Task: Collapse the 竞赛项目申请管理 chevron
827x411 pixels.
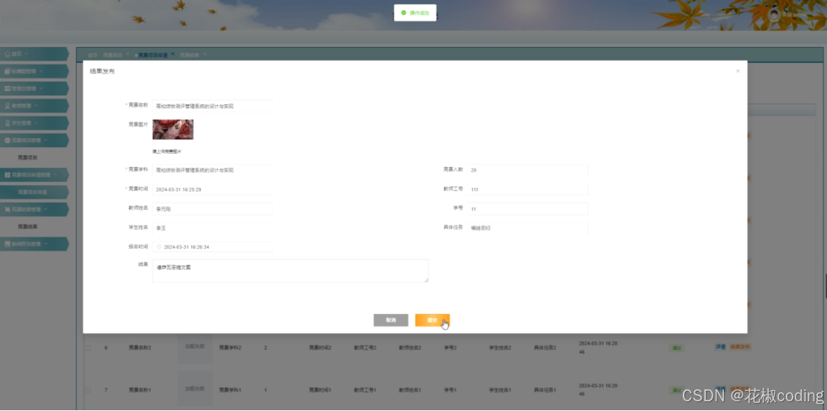Action: pyautogui.click(x=55, y=175)
